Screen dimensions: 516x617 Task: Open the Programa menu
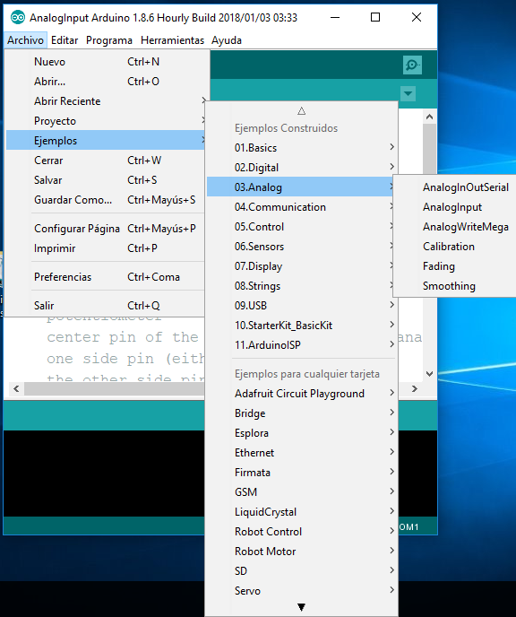(x=109, y=40)
